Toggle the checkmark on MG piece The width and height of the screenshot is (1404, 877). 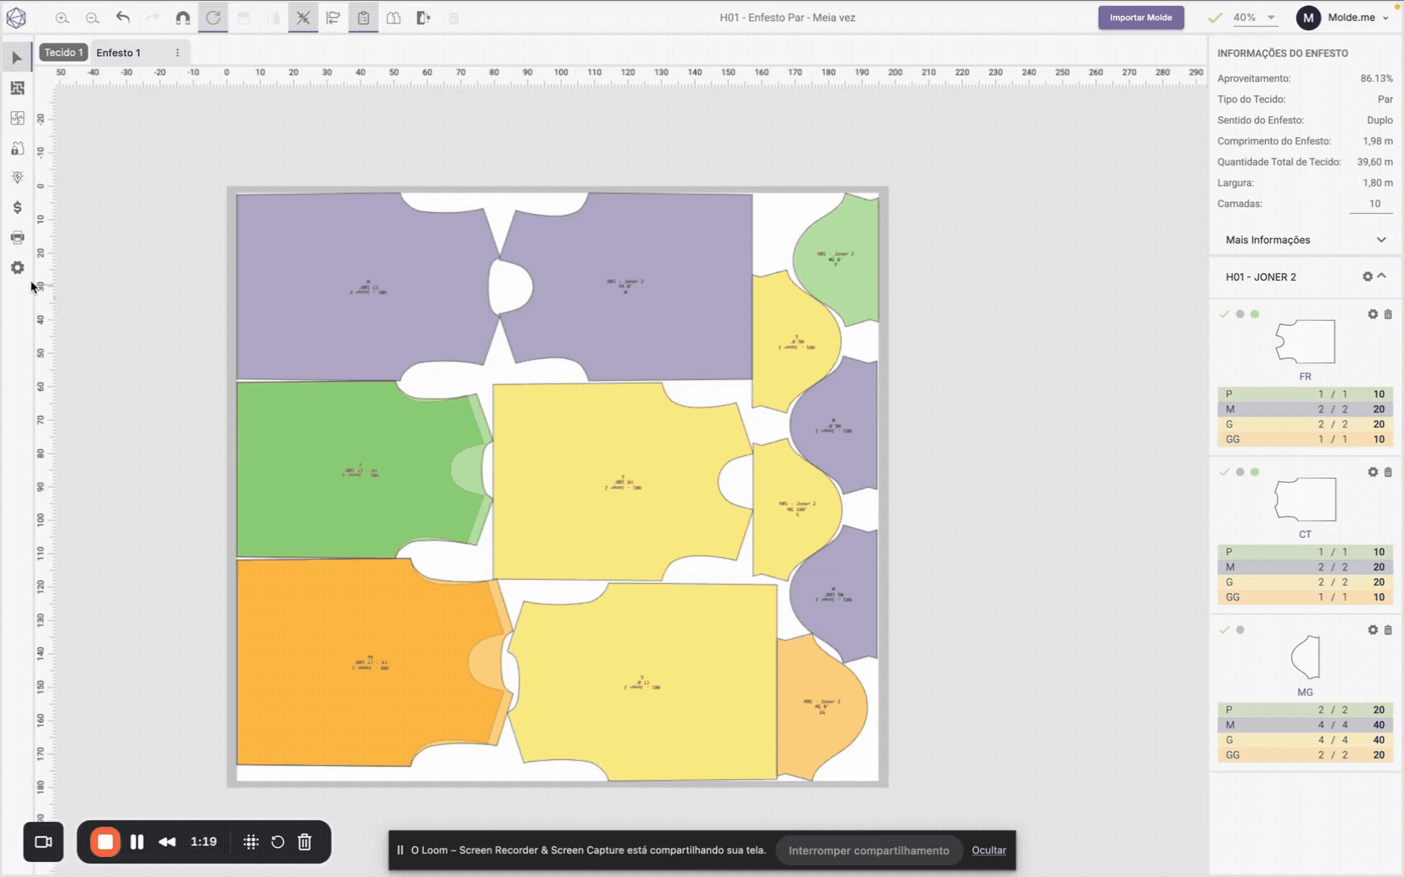coord(1224,630)
